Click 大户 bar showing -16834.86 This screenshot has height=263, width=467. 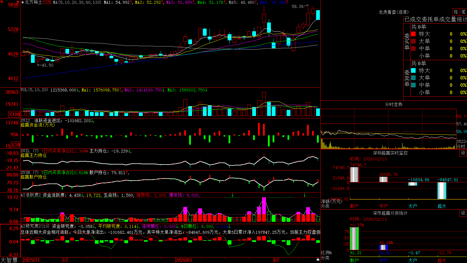coord(413,184)
